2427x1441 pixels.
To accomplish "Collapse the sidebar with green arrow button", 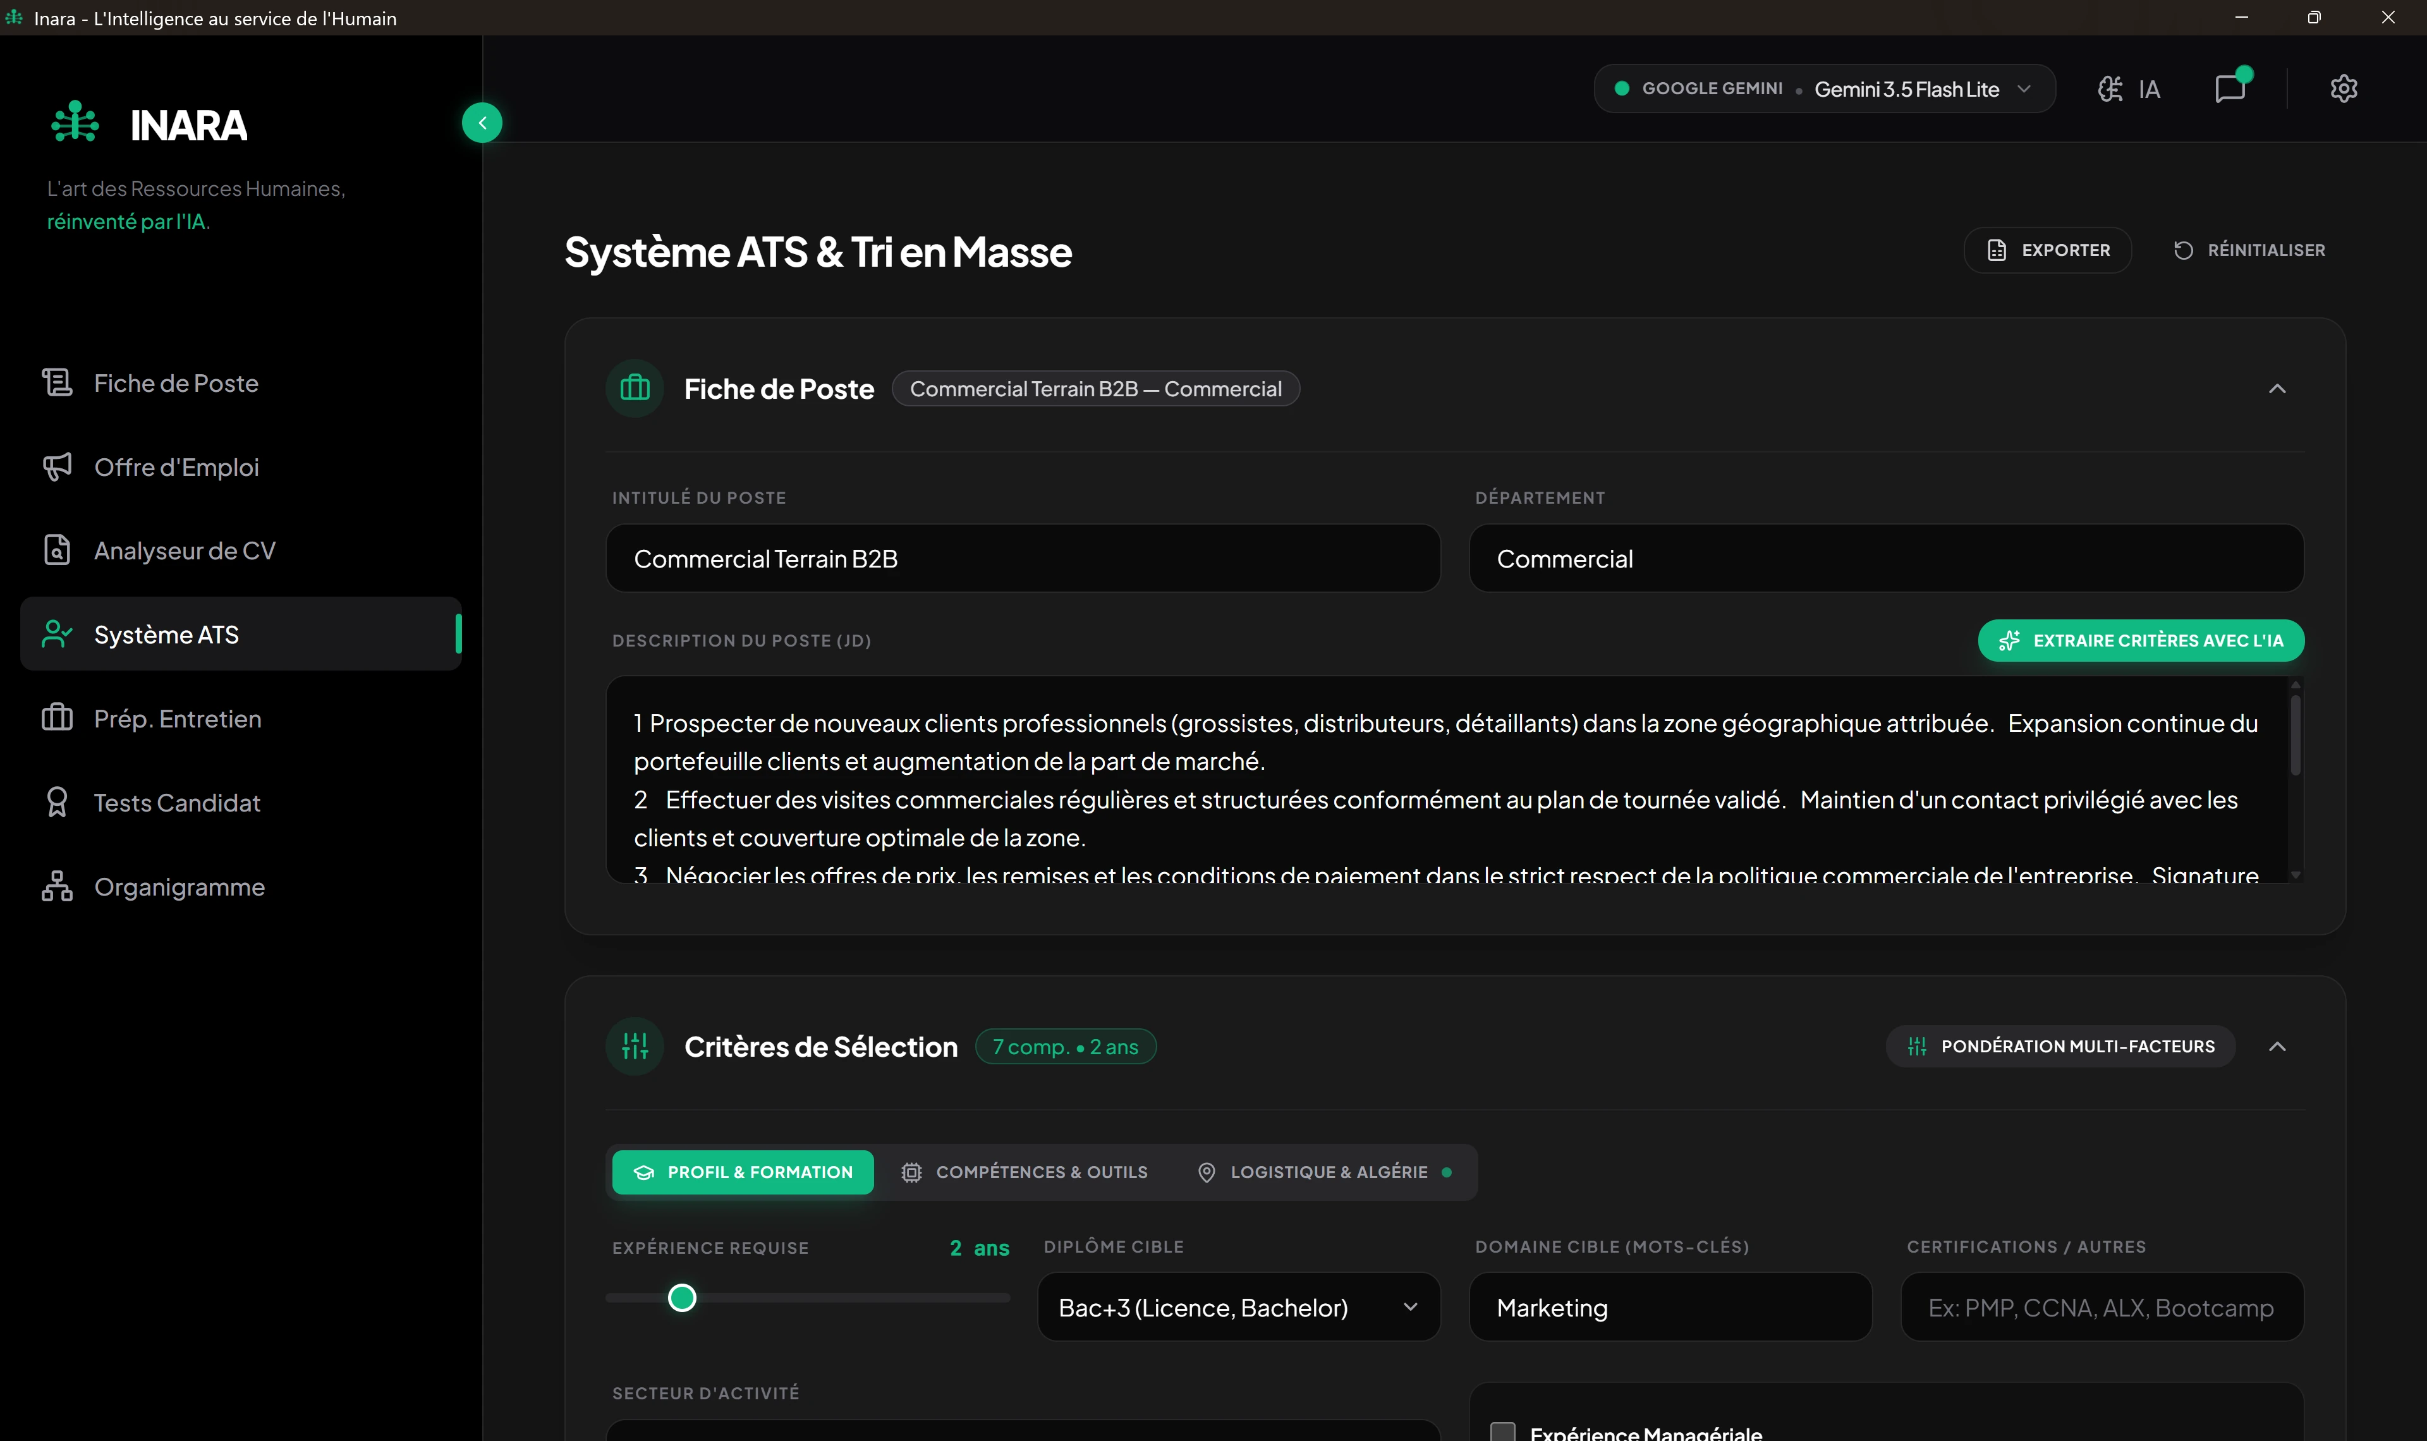I will (482, 123).
